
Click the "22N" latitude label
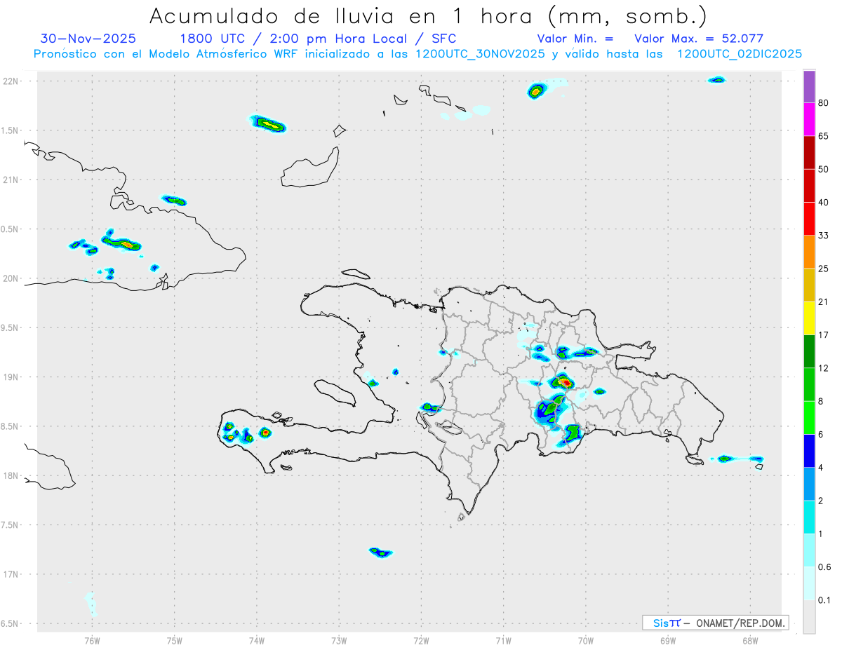[12, 81]
